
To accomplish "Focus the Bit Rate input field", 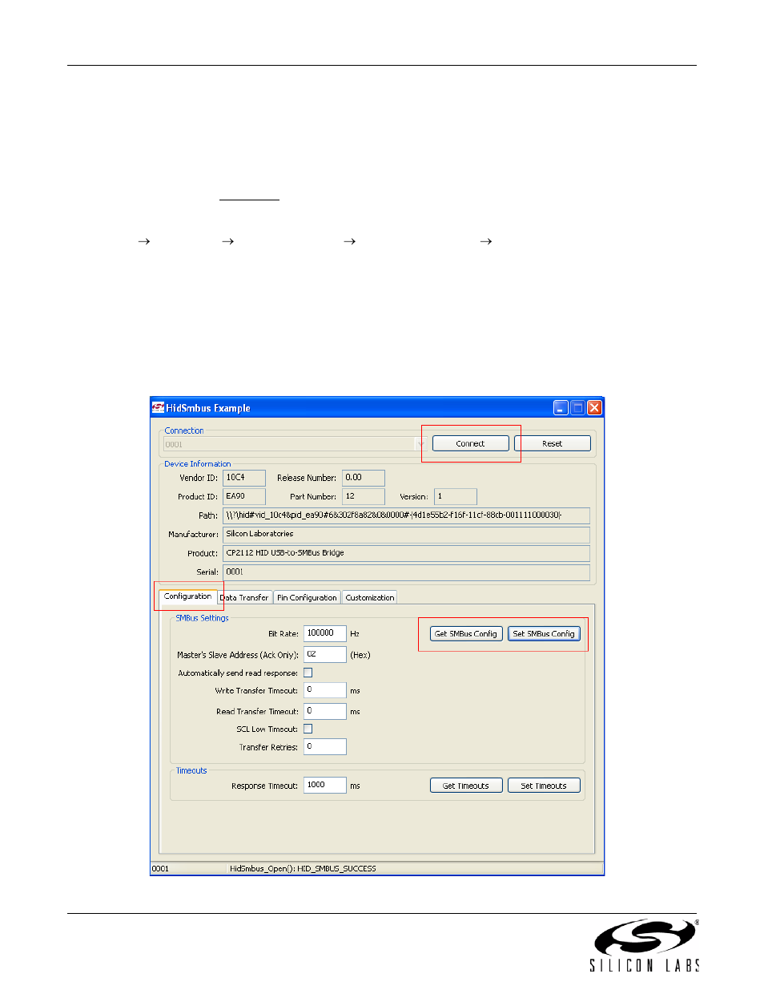I will tap(325, 633).
